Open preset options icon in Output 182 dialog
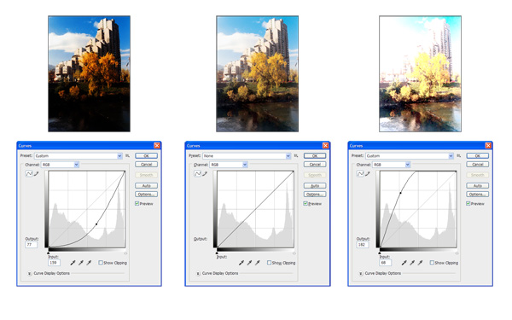Viewport: 512px width, 320px height. (458, 156)
